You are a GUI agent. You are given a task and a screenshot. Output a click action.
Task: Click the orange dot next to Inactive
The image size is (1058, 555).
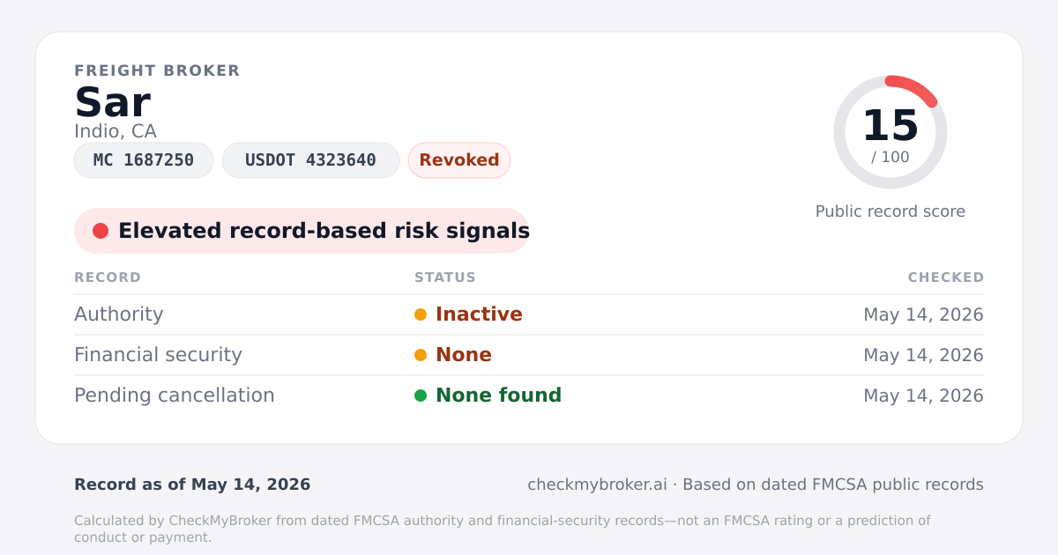(x=421, y=314)
